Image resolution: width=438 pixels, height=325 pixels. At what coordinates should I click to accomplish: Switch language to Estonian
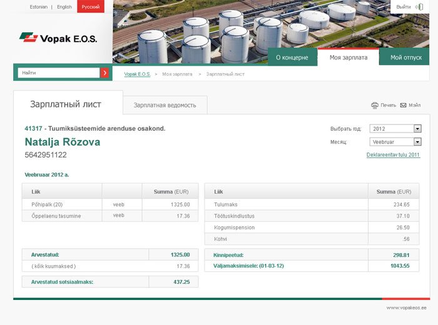(39, 7)
